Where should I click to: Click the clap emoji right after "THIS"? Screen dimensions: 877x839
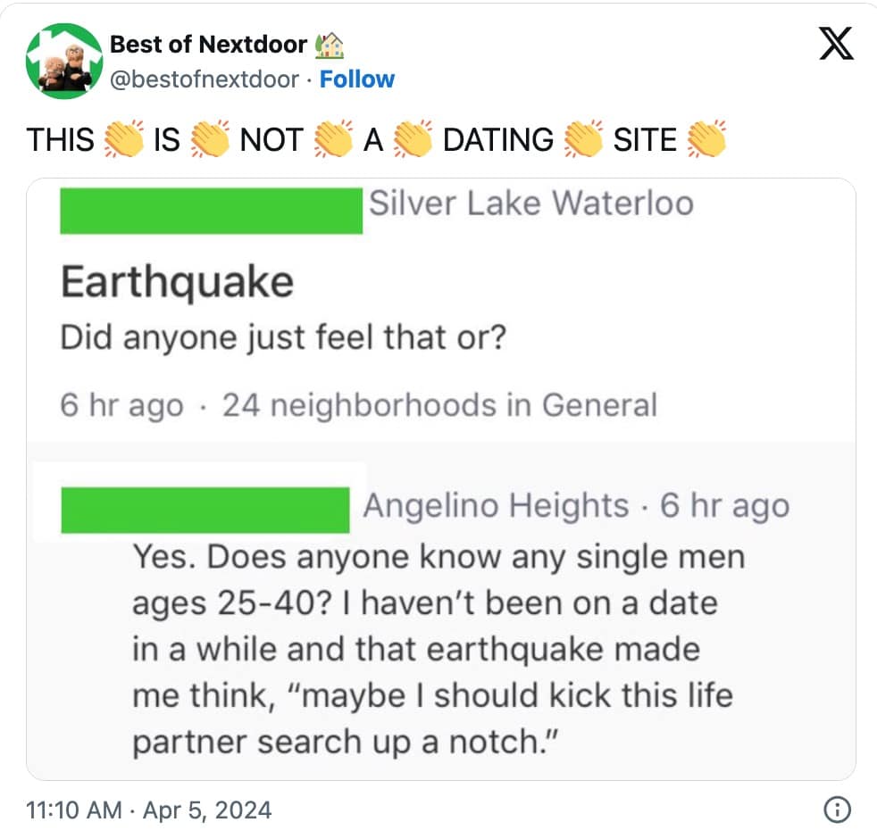(124, 140)
